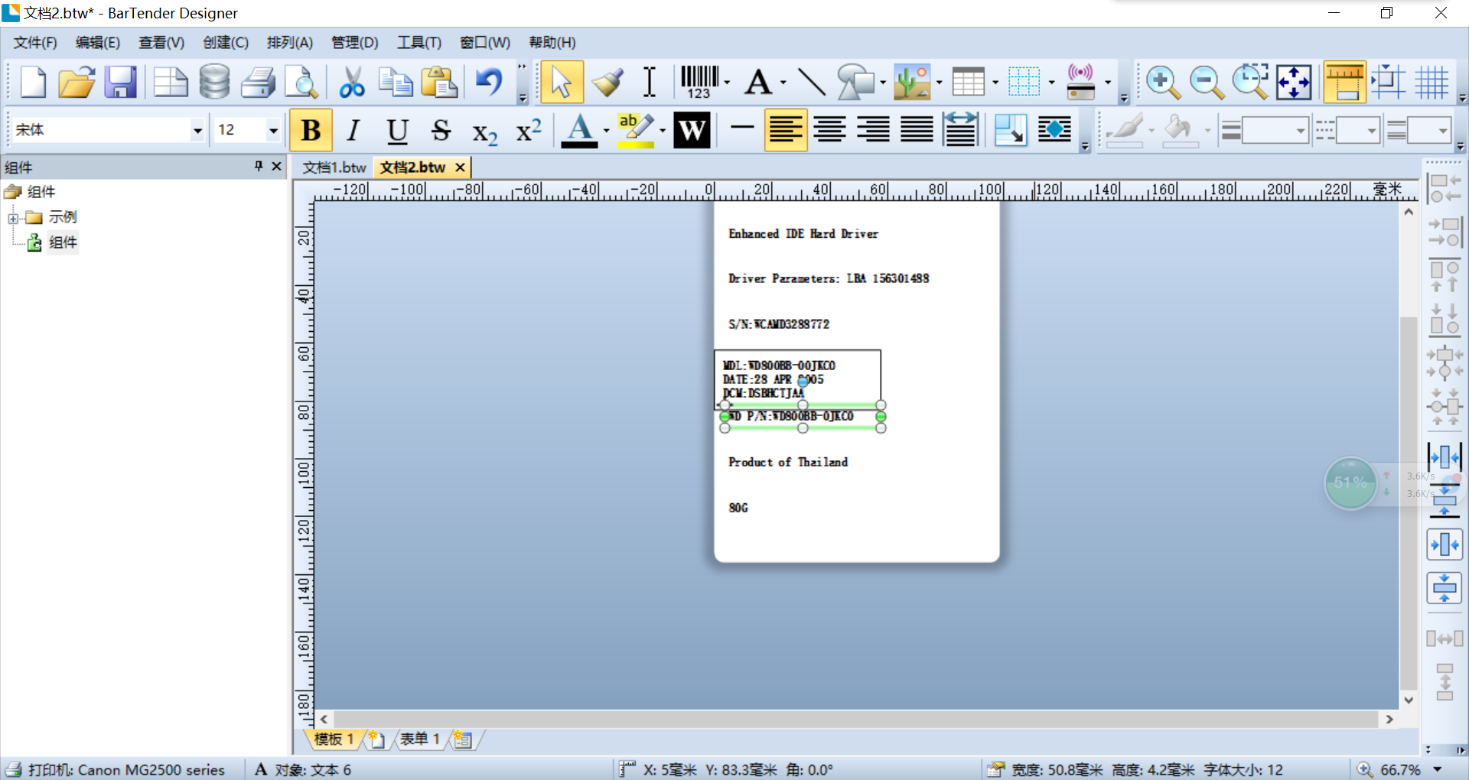Image resolution: width=1469 pixels, height=780 pixels.
Task: Toggle white-on-black W text
Action: (692, 131)
